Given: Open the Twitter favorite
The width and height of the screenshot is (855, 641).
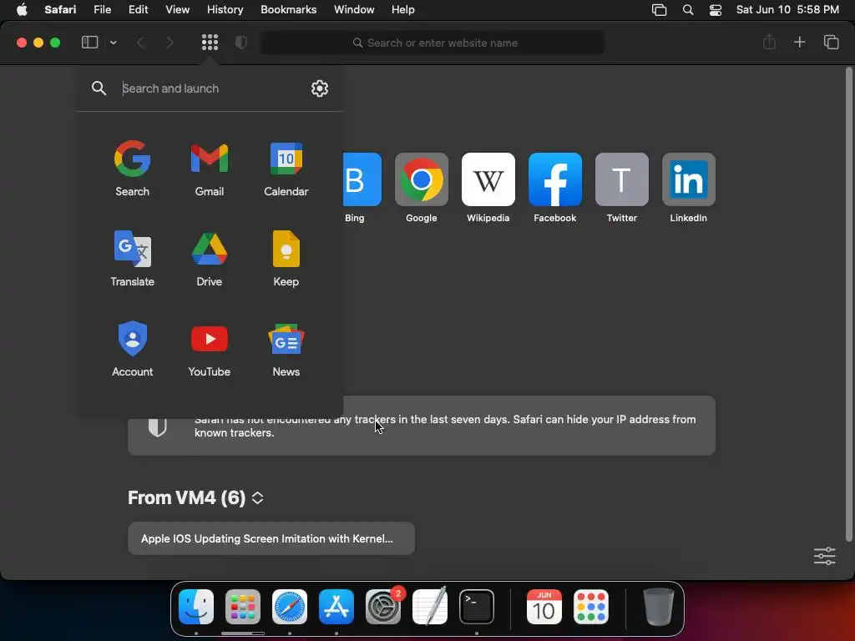Looking at the screenshot, I should coord(621,188).
